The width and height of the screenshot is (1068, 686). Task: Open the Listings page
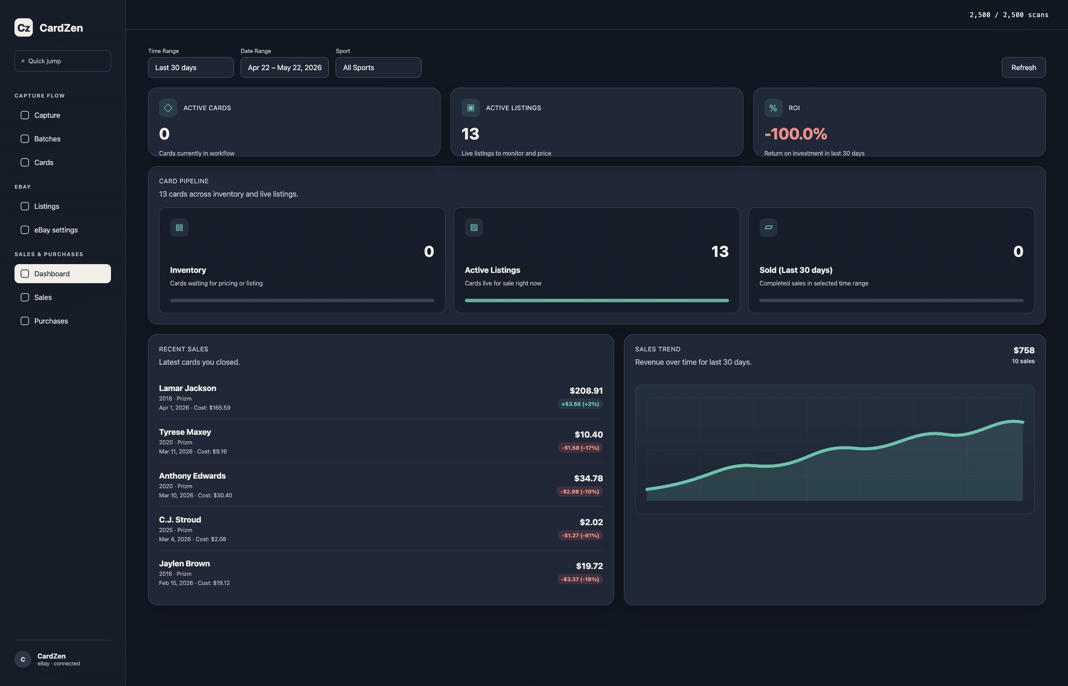point(63,206)
